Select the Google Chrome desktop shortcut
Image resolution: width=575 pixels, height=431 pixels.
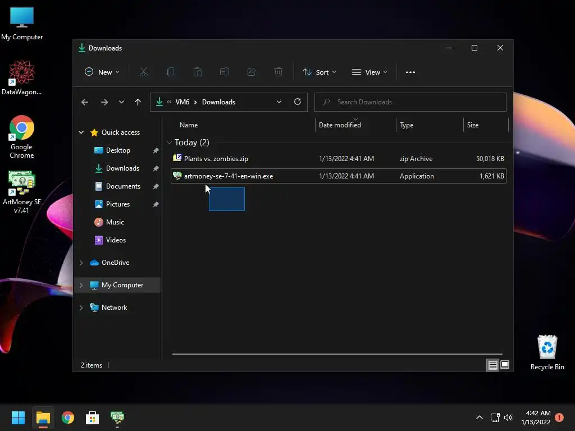click(x=22, y=137)
